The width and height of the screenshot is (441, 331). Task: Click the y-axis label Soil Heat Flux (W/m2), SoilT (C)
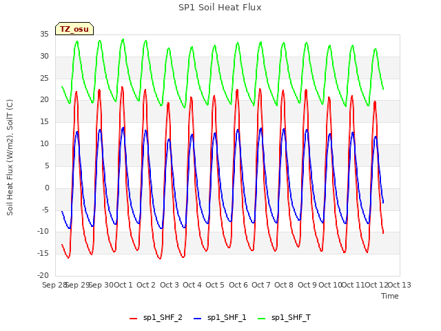click(10, 157)
